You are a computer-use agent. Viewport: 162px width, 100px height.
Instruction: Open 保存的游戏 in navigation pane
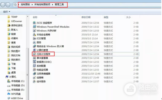(15, 25)
